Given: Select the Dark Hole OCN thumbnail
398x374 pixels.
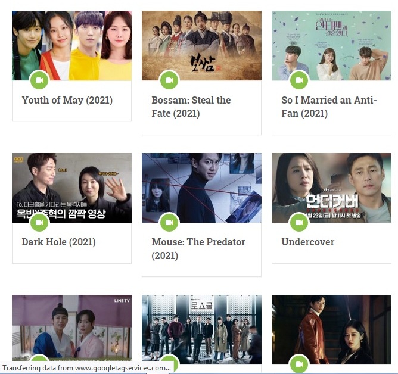Looking at the screenshot, I should [72, 188].
